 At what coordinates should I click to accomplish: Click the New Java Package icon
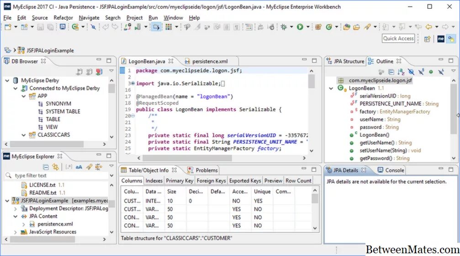point(318,27)
